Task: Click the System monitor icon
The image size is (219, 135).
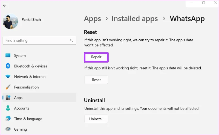Action: pos(8,55)
